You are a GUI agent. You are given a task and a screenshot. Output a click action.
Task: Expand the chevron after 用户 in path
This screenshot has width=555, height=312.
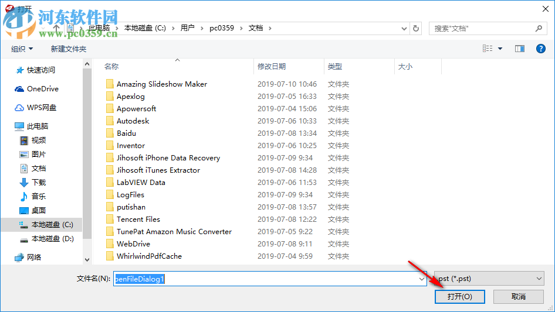click(202, 28)
